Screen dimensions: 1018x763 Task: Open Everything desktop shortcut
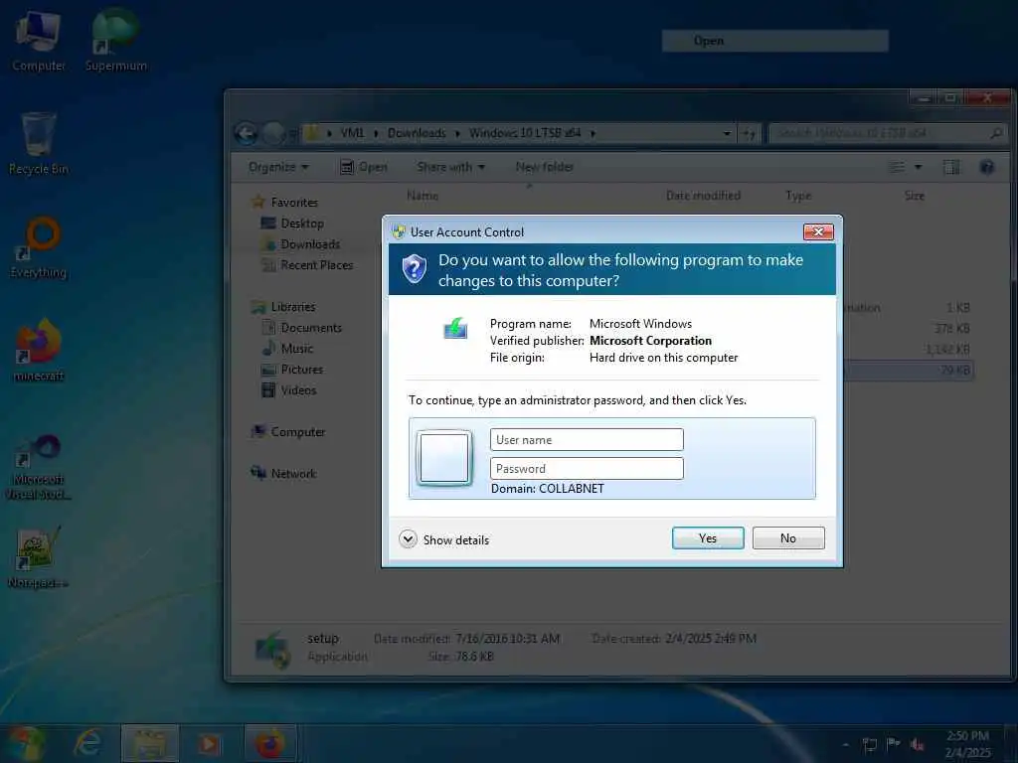39,247
